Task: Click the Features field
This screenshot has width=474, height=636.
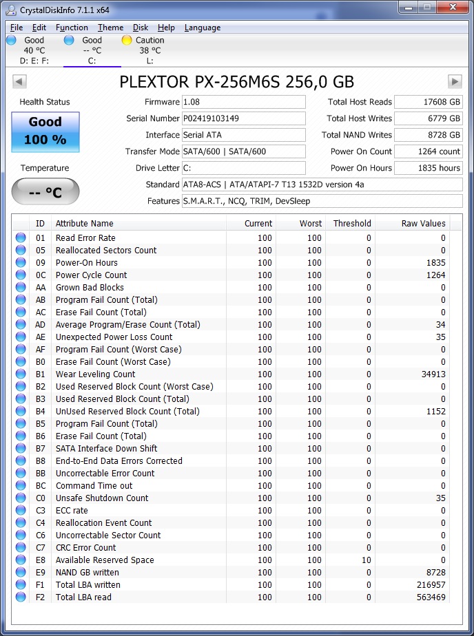Action: (322, 201)
